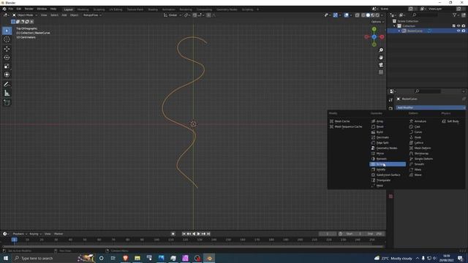
Task: Hide Collection in viewport via eye icon
Action: point(458,26)
